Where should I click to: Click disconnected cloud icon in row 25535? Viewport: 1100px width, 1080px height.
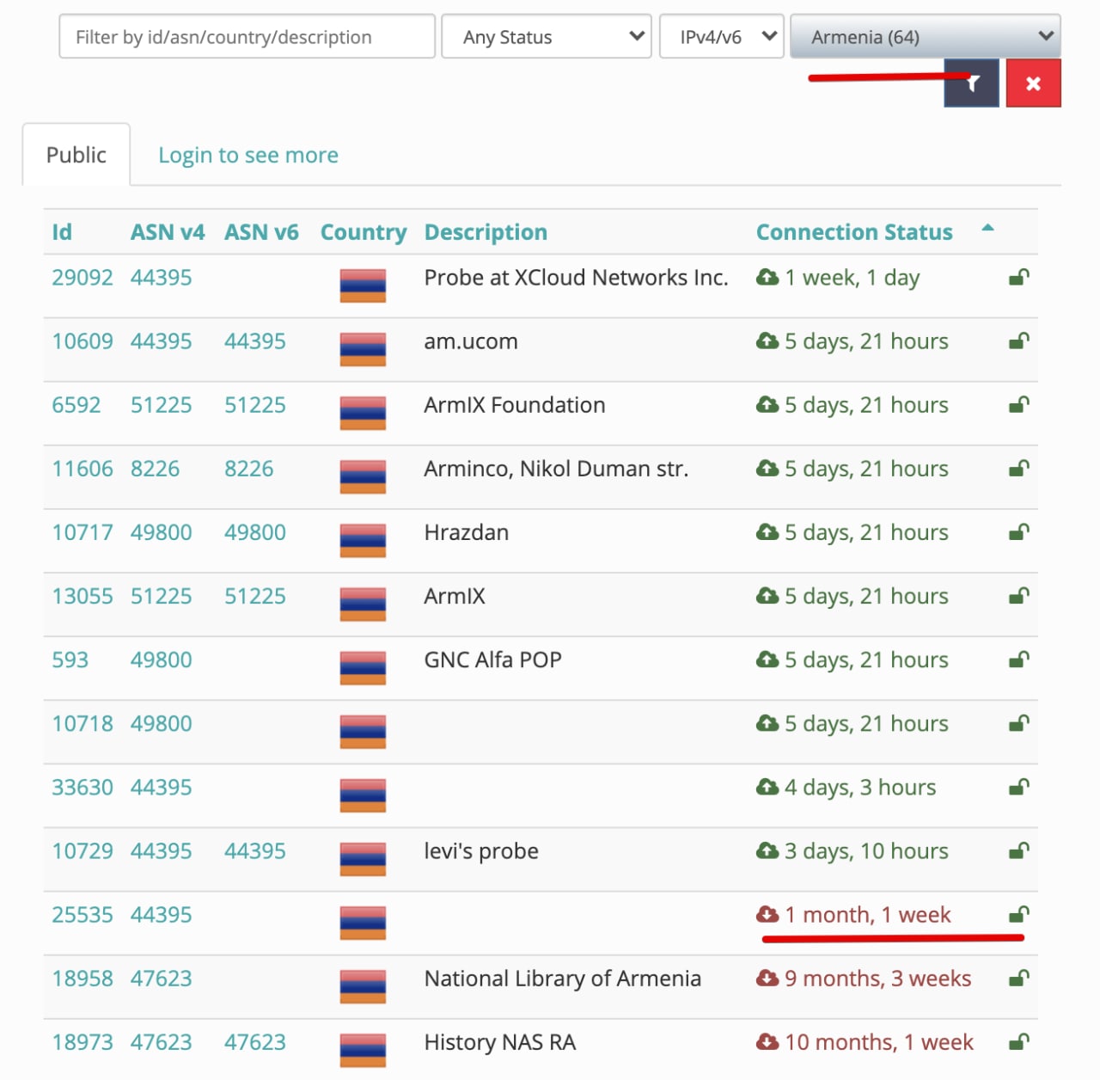[767, 913]
